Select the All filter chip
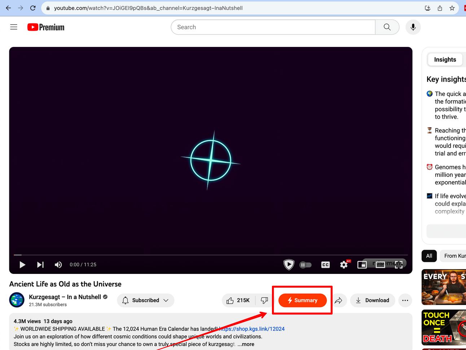466x350 pixels. [429, 256]
